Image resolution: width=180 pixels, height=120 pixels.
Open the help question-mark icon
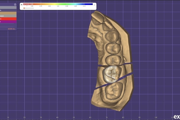pos(15,4)
